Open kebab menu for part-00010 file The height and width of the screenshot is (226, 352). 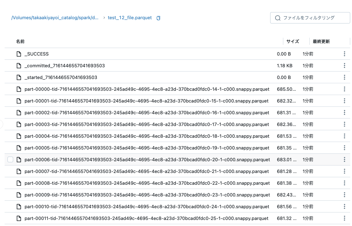click(345, 206)
